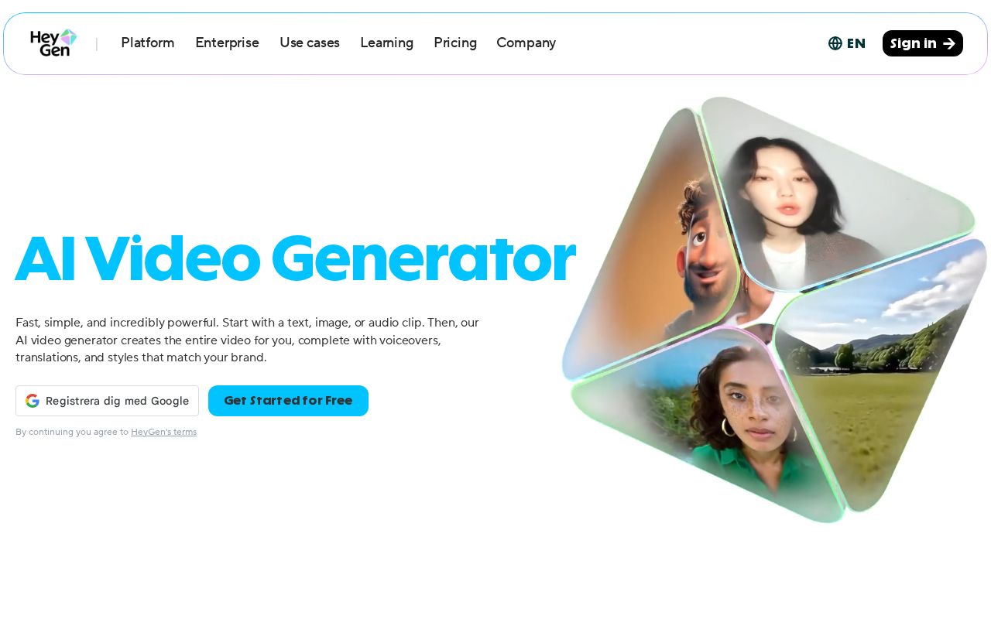Click the Sign in button
Screen dimensions: 991x619
[x=923, y=43]
